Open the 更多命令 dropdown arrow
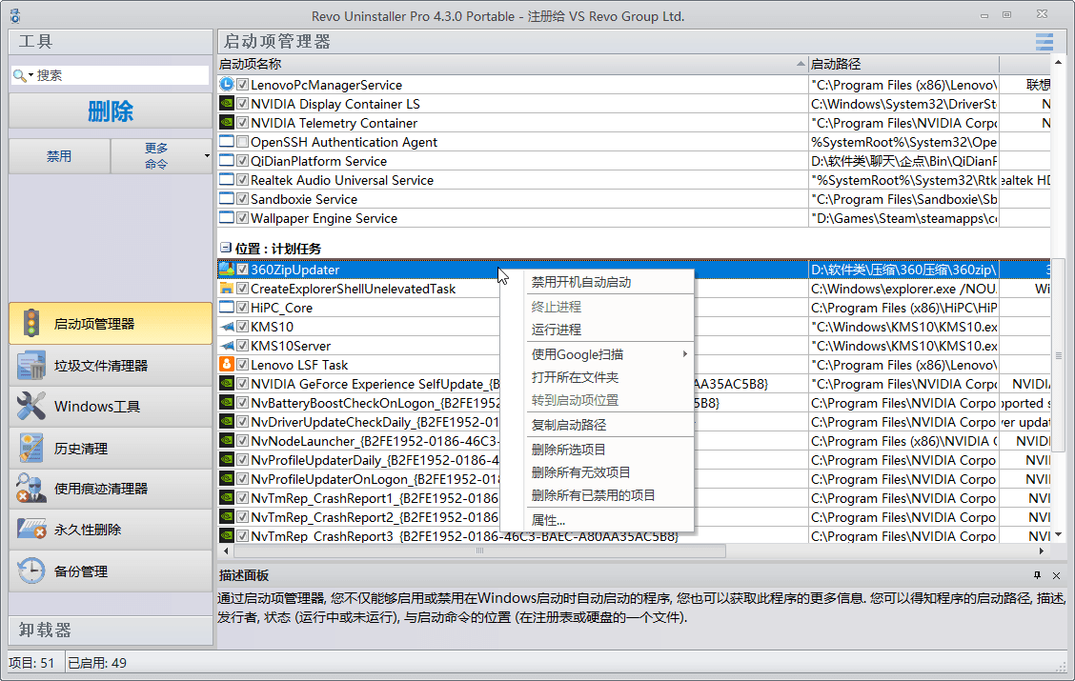Screen dimensions: 1075x681 tap(207, 156)
